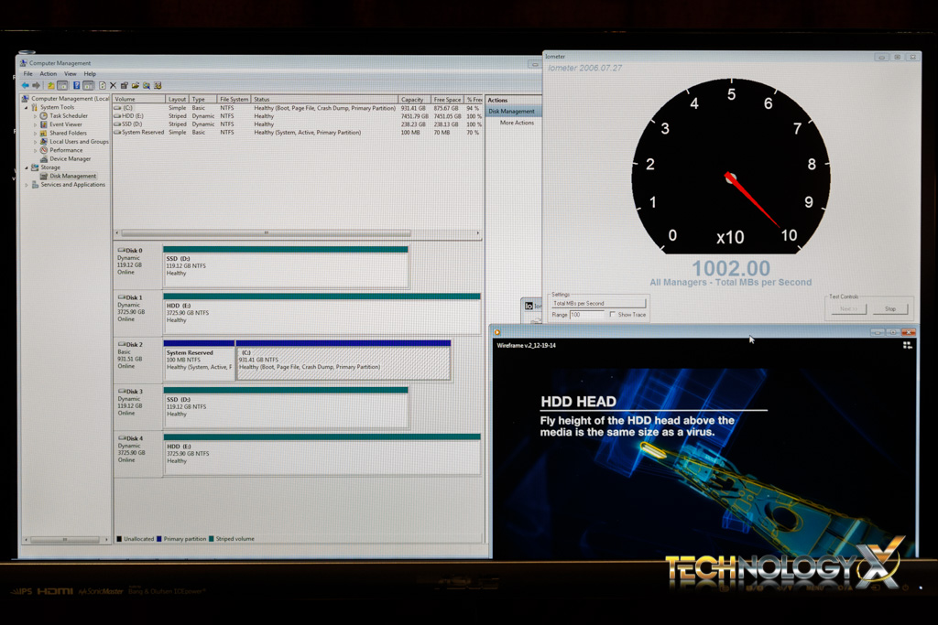Viewport: 938px width, 625px height.
Task: Expand the Task Scheduler tree node
Action: click(36, 116)
